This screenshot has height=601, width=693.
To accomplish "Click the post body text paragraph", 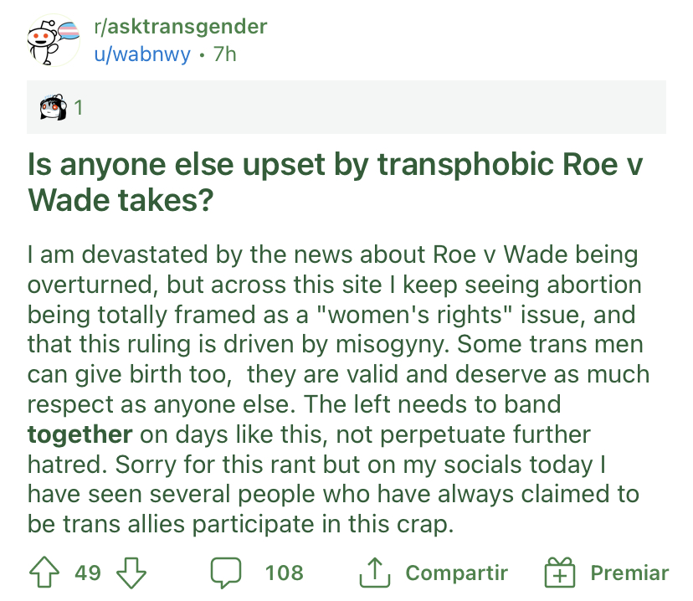I will [x=338, y=389].
